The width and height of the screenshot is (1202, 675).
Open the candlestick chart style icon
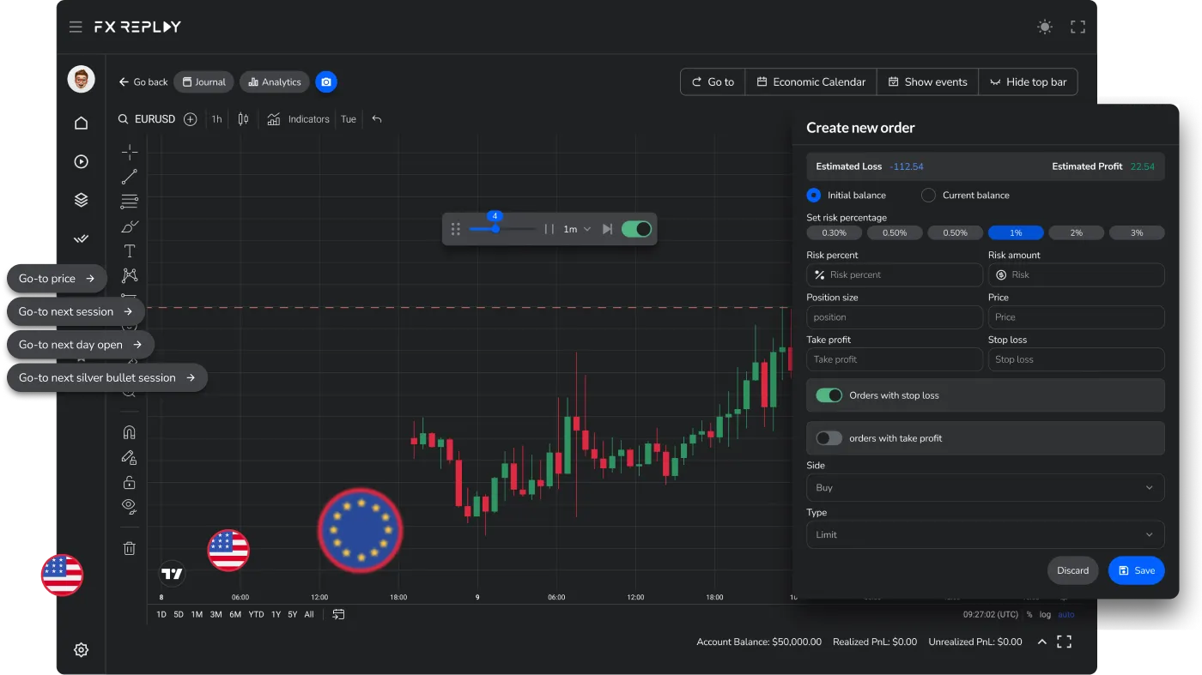click(x=243, y=119)
